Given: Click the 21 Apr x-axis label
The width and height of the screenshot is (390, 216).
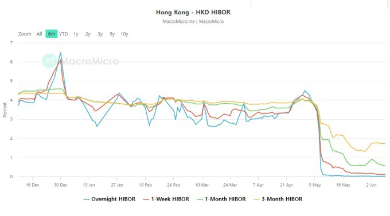Looking at the screenshot, I should pos(287,185).
